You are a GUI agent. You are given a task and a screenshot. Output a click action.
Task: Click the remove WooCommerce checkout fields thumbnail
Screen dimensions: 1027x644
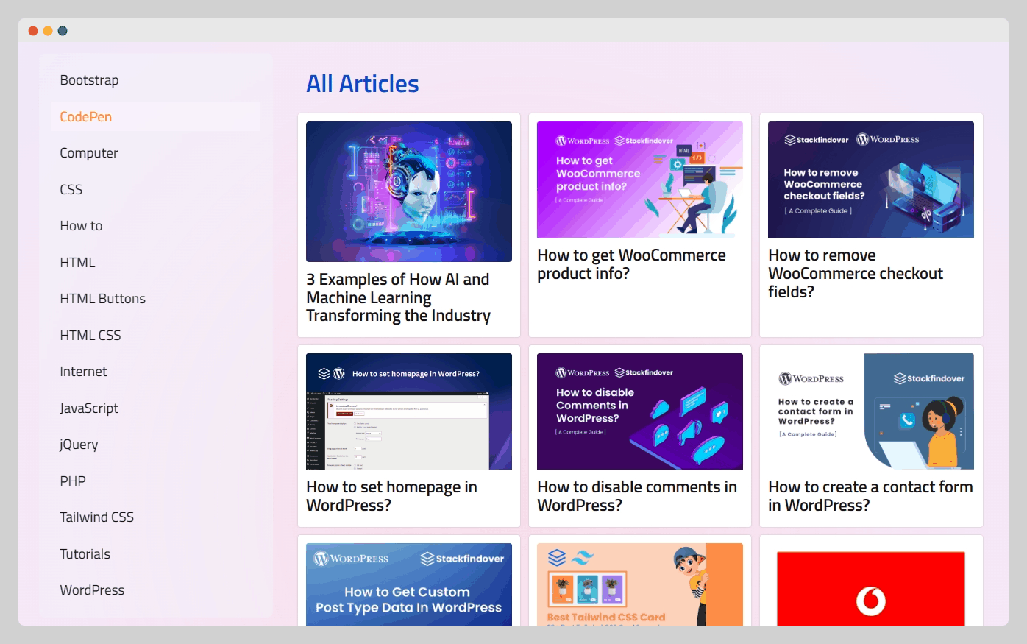(871, 180)
